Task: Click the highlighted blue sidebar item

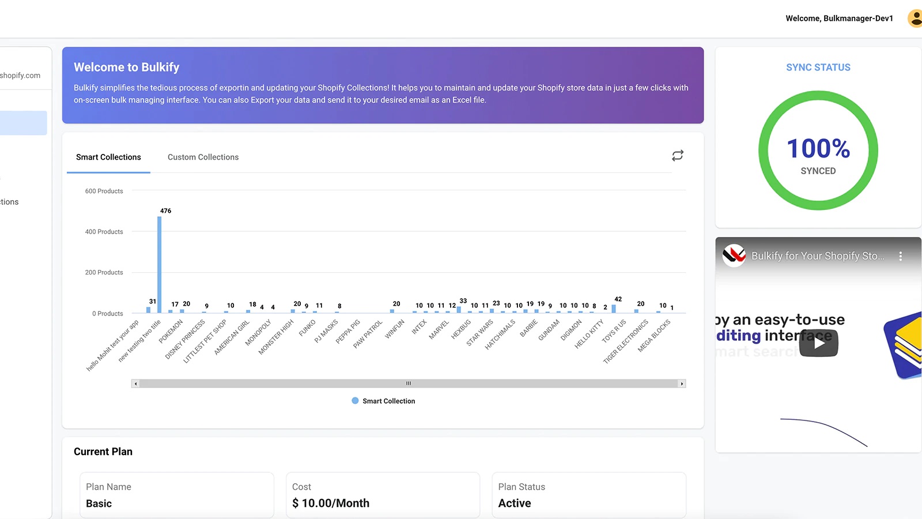Action: tap(23, 123)
